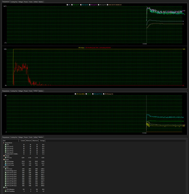
Task: Select the CPU Core #5 Clock row
Action: (x=25, y=180)
